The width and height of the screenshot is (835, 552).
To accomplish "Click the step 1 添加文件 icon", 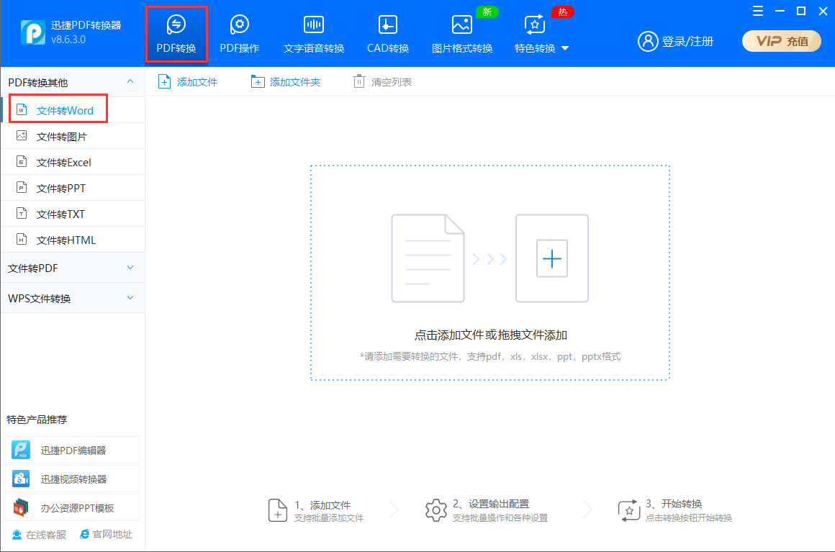I will [x=277, y=510].
